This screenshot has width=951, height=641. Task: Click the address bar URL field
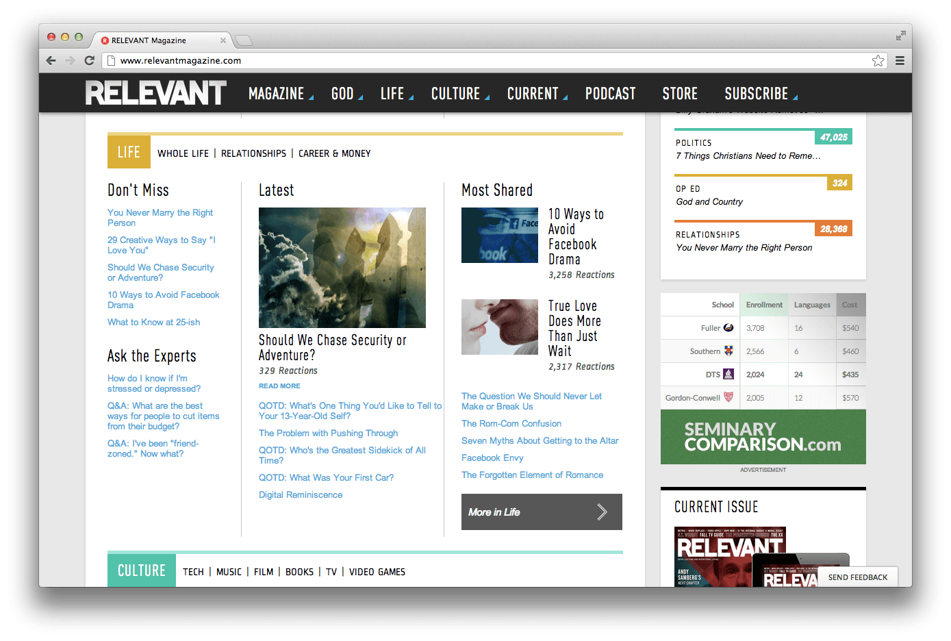493,60
